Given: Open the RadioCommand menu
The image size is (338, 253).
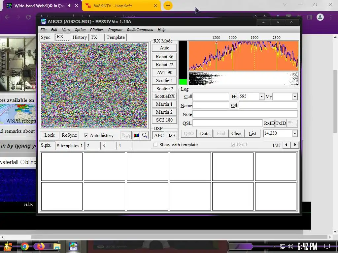Looking at the screenshot, I should (x=140, y=30).
